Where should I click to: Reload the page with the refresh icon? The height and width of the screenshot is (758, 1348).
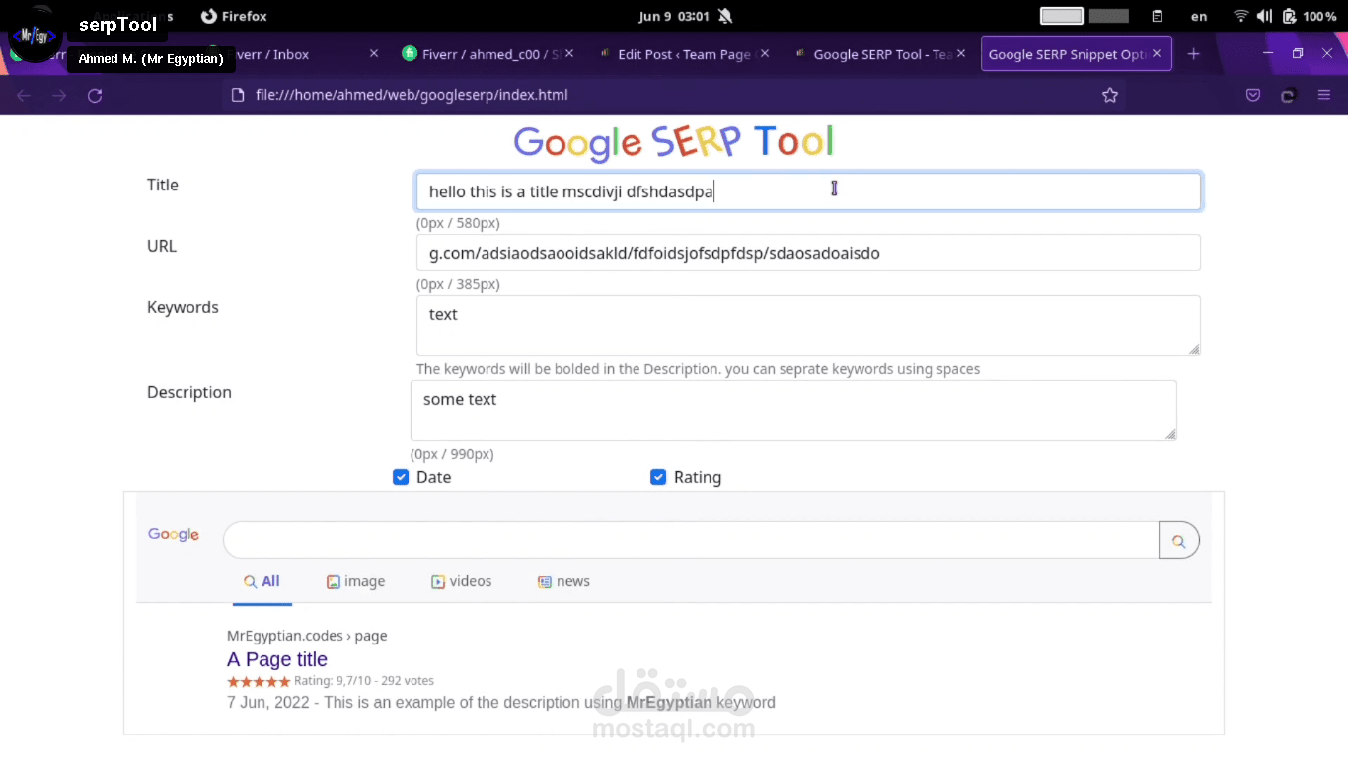(x=95, y=95)
